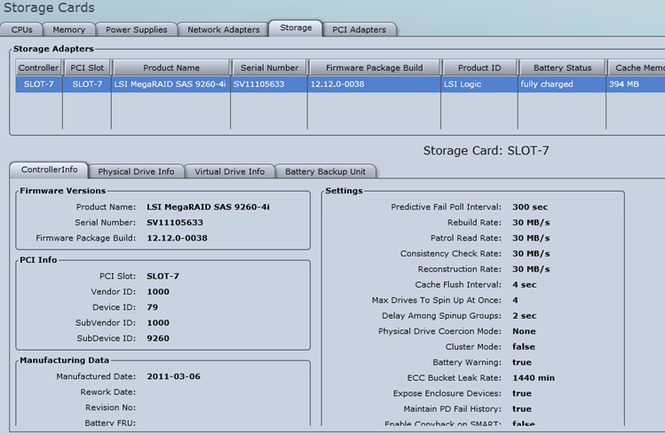Show the Battery Backup Unit tab
The height and width of the screenshot is (435, 665).
(x=325, y=171)
